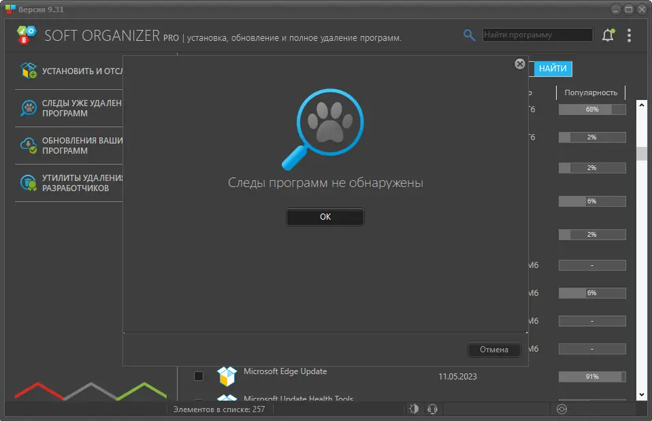This screenshot has height=421, width=652.
Task: Maximize the Soft Organizer window
Action: [x=629, y=9]
